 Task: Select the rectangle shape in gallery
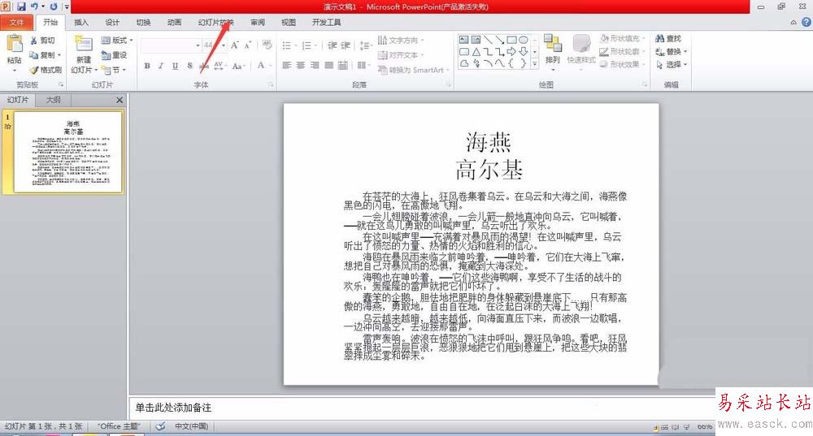pyautogui.click(x=511, y=40)
